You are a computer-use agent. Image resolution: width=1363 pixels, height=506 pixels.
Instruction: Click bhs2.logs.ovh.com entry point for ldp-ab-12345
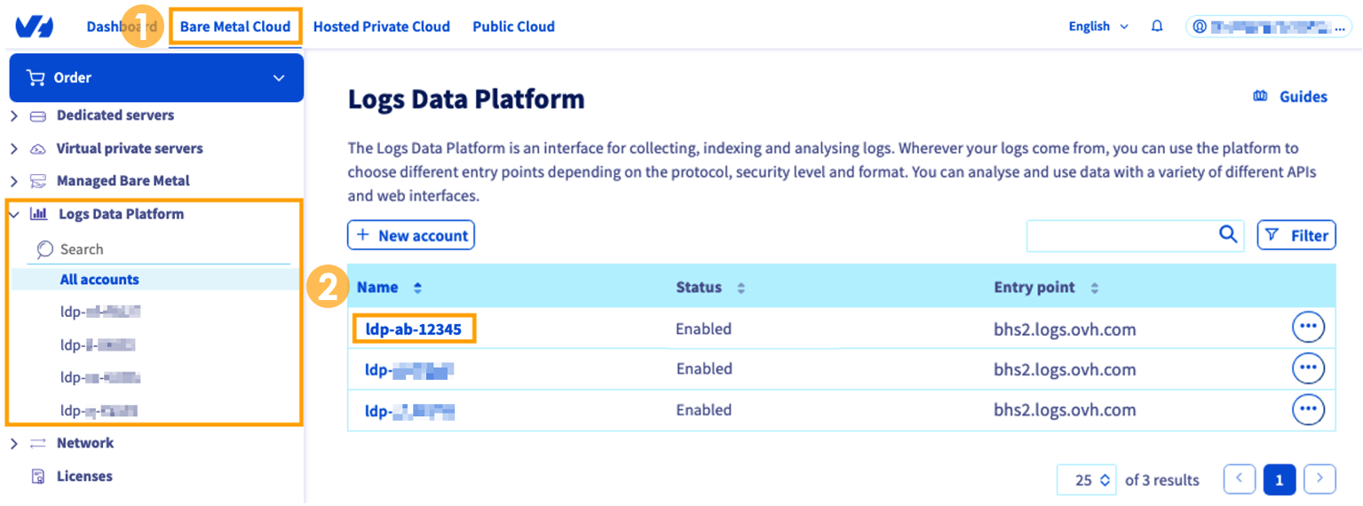coord(1065,329)
